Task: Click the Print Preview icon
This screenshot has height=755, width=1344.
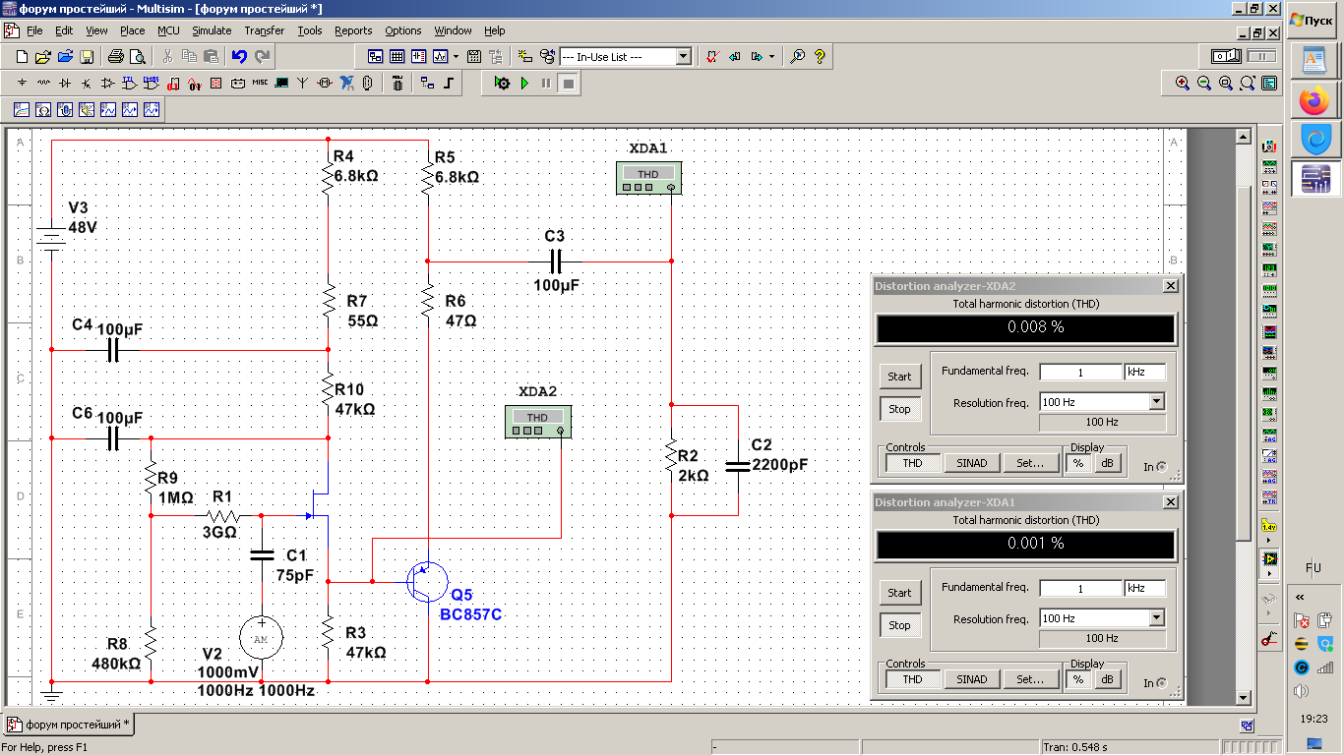Action: coord(138,57)
